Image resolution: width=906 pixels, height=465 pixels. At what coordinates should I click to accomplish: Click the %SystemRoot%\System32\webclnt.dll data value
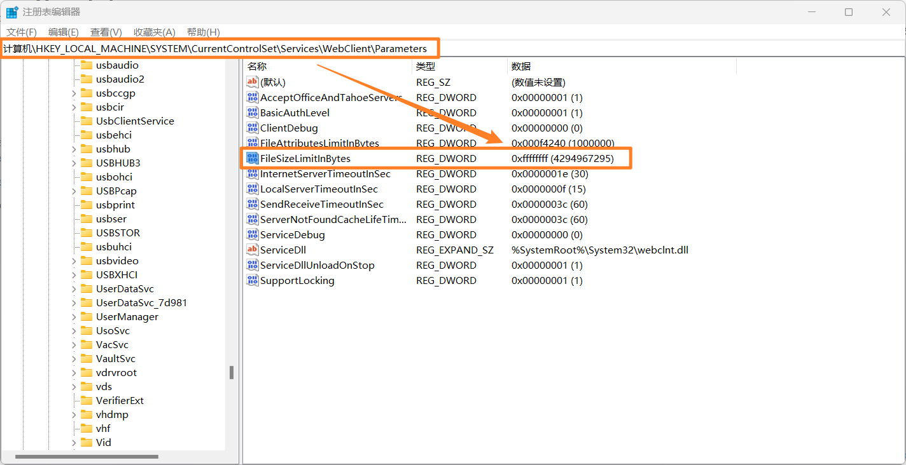(x=600, y=250)
